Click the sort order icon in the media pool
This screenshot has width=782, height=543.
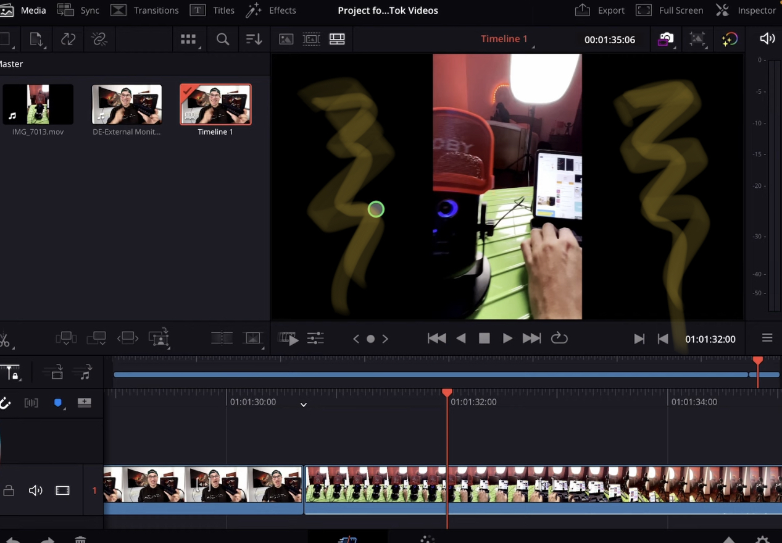pyautogui.click(x=254, y=39)
